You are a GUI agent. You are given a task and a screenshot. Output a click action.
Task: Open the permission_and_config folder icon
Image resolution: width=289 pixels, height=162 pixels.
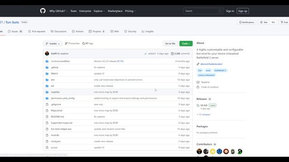[47, 98]
